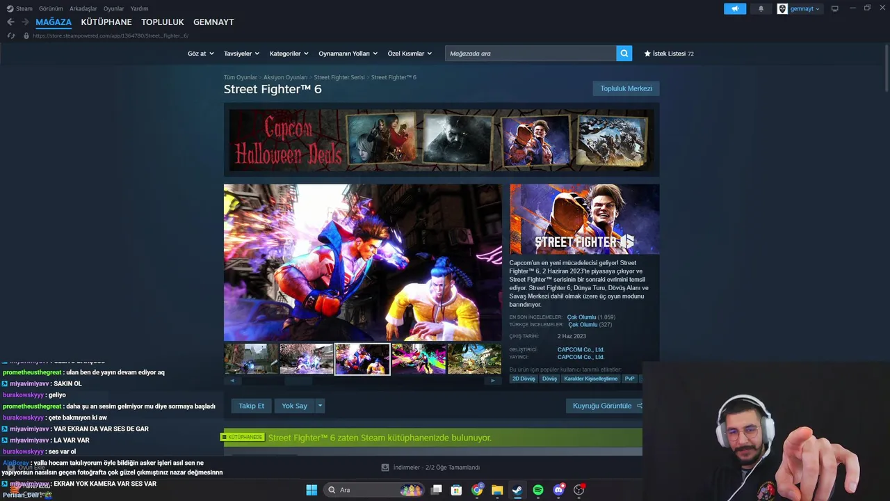Click the Yok Say button
Viewport: 890px width, 501px height.
click(x=294, y=406)
